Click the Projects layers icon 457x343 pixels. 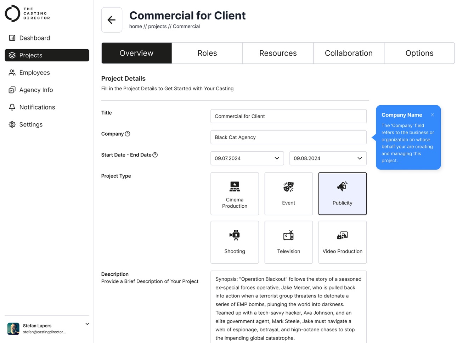[x=12, y=55]
